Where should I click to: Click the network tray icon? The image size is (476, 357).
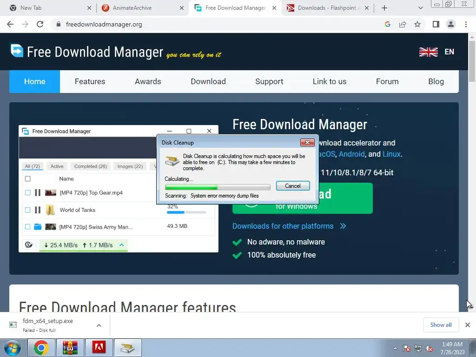point(418,348)
